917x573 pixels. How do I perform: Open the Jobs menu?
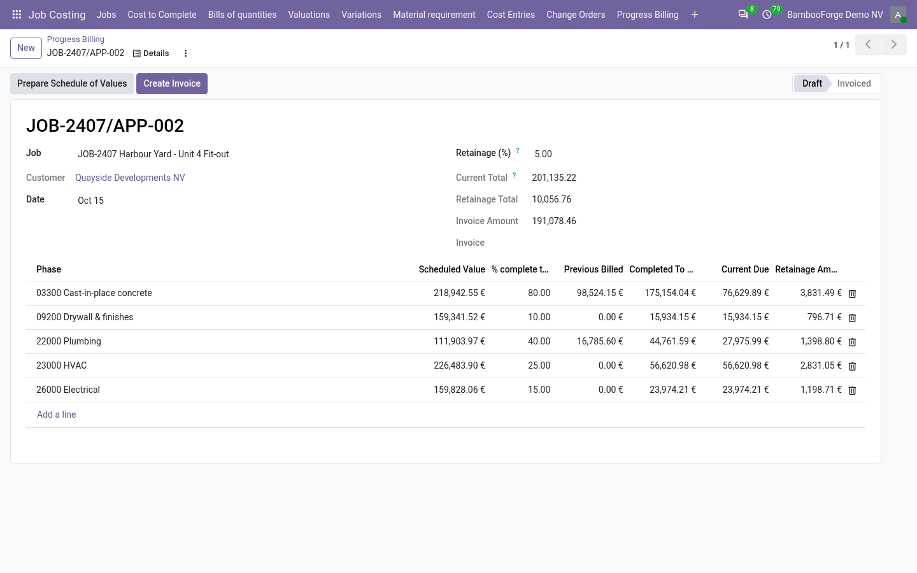(106, 15)
